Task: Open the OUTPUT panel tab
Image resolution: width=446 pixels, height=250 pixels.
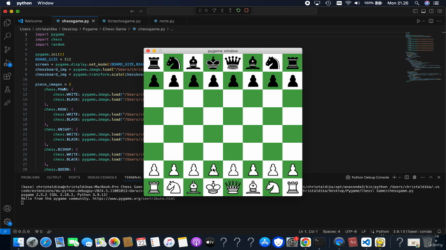Action: (54, 177)
